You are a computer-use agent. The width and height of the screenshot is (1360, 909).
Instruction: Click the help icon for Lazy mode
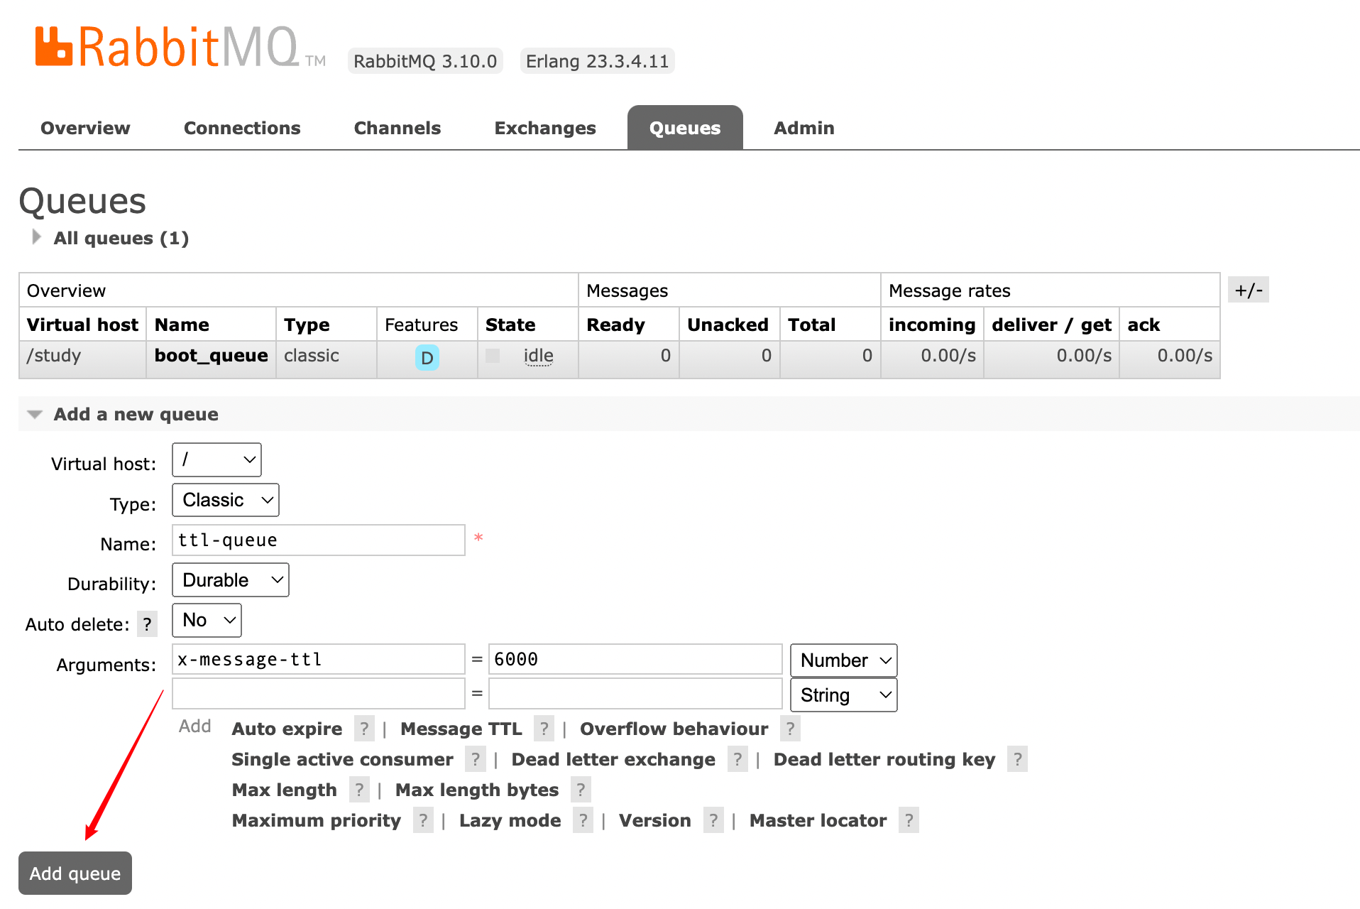coord(583,820)
